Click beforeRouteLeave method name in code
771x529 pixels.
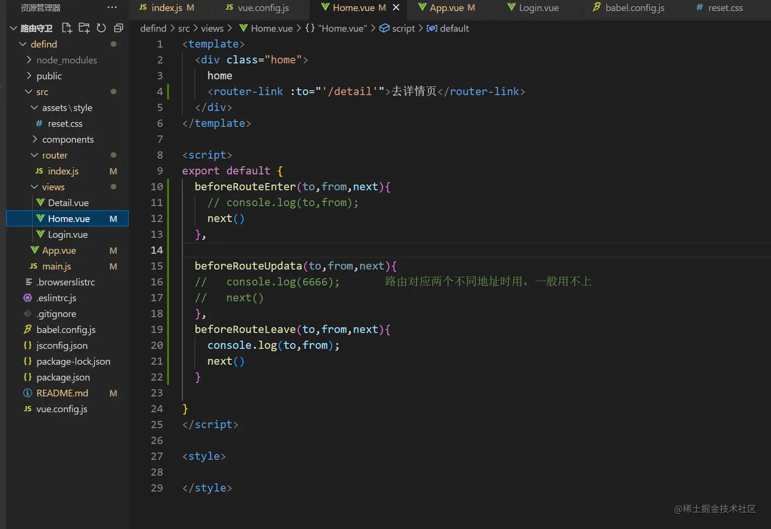click(245, 330)
